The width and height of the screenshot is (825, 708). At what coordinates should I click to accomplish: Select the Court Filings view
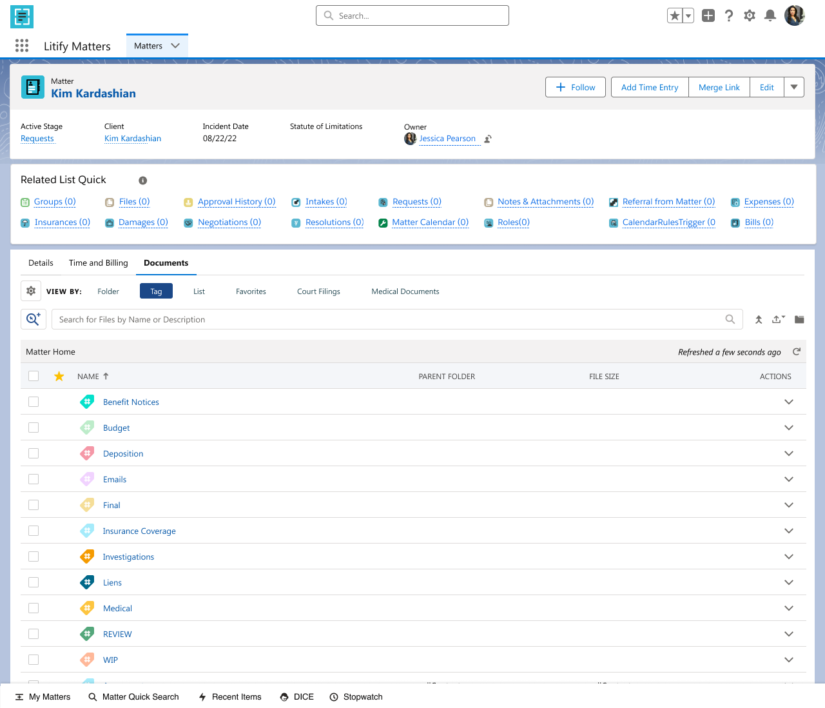(318, 291)
